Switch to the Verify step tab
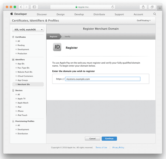 [x=67, y=36]
